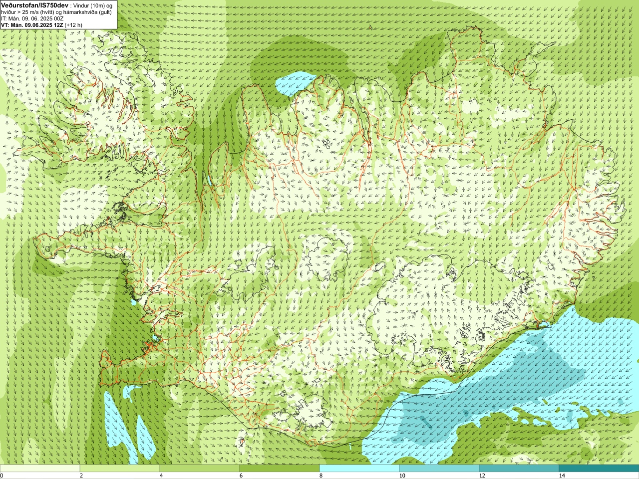Click the legend label "0"

click(2, 476)
